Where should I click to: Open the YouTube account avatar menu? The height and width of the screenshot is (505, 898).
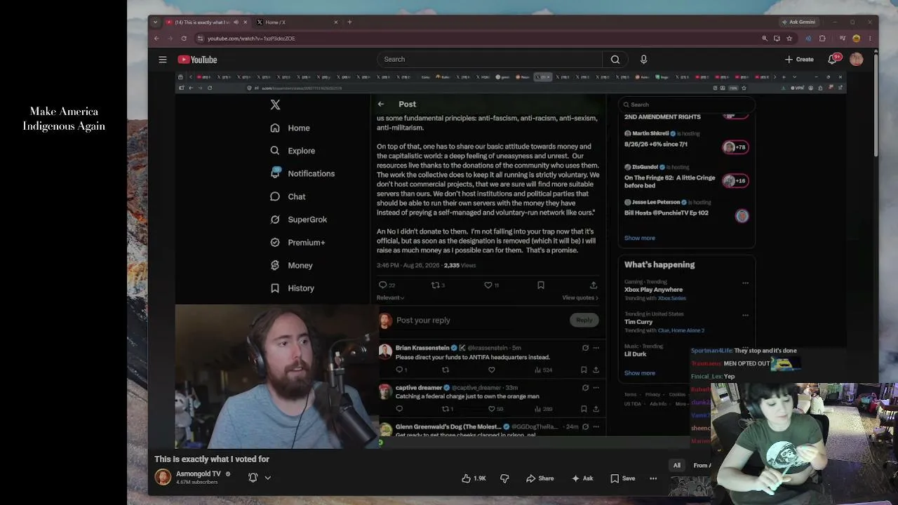click(856, 60)
